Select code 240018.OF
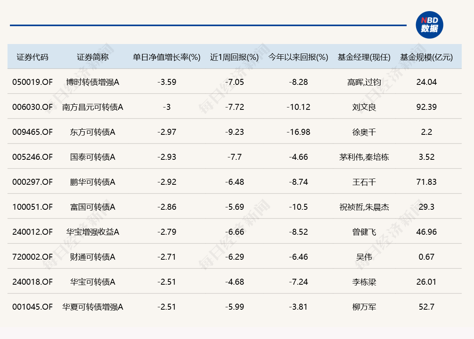 tap(32, 282)
